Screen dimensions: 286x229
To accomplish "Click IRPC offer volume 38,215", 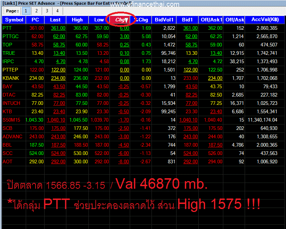I will (237, 62).
